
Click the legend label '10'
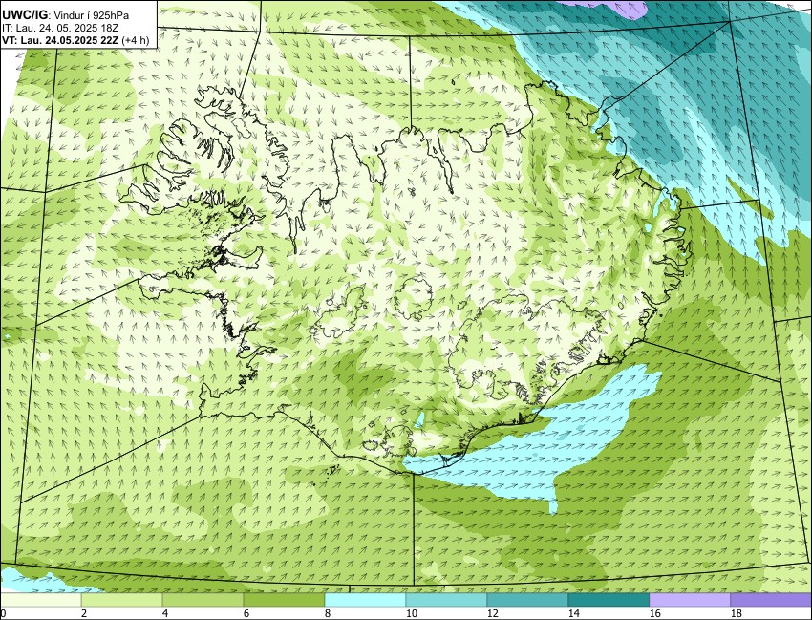click(x=412, y=613)
